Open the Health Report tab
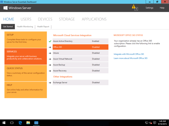 (43, 27)
